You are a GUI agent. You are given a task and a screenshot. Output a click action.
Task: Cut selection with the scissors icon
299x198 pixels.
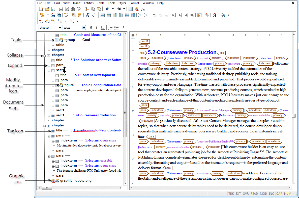(x=87, y=9)
